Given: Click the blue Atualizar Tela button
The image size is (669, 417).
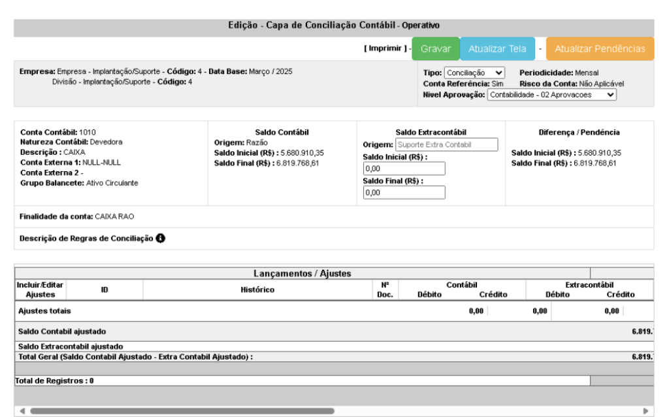Looking at the screenshot, I should [x=497, y=49].
